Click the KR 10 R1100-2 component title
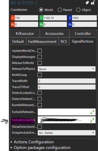Image resolution: width=98 pixels, height=151 pixels. 24,3
